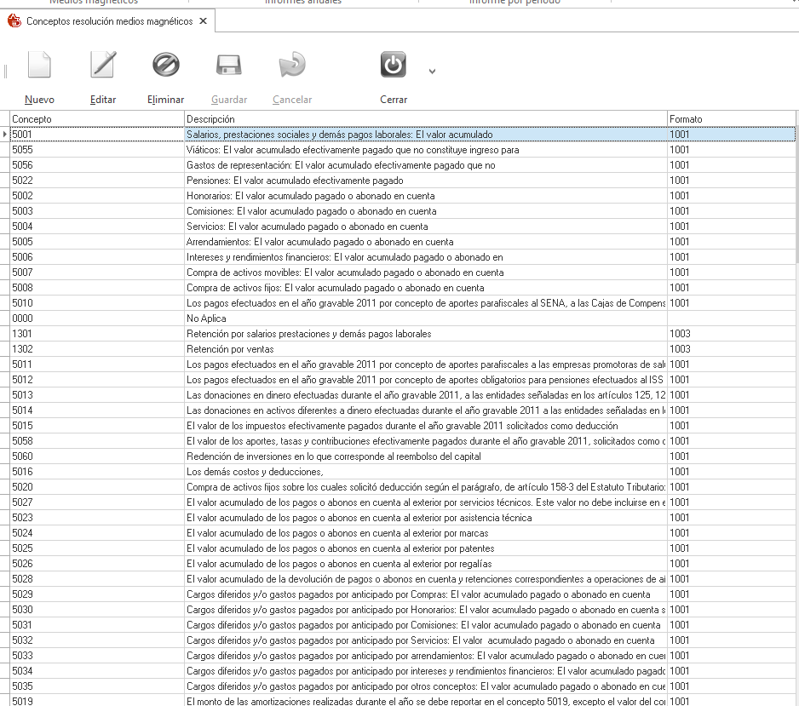Viewport: 799px width, 706px height.
Task: Click the app icon on the tab
Action: (14, 21)
